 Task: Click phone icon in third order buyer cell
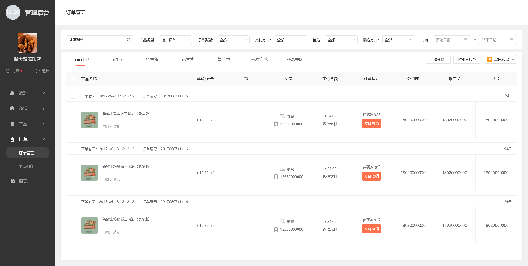tap(276, 230)
